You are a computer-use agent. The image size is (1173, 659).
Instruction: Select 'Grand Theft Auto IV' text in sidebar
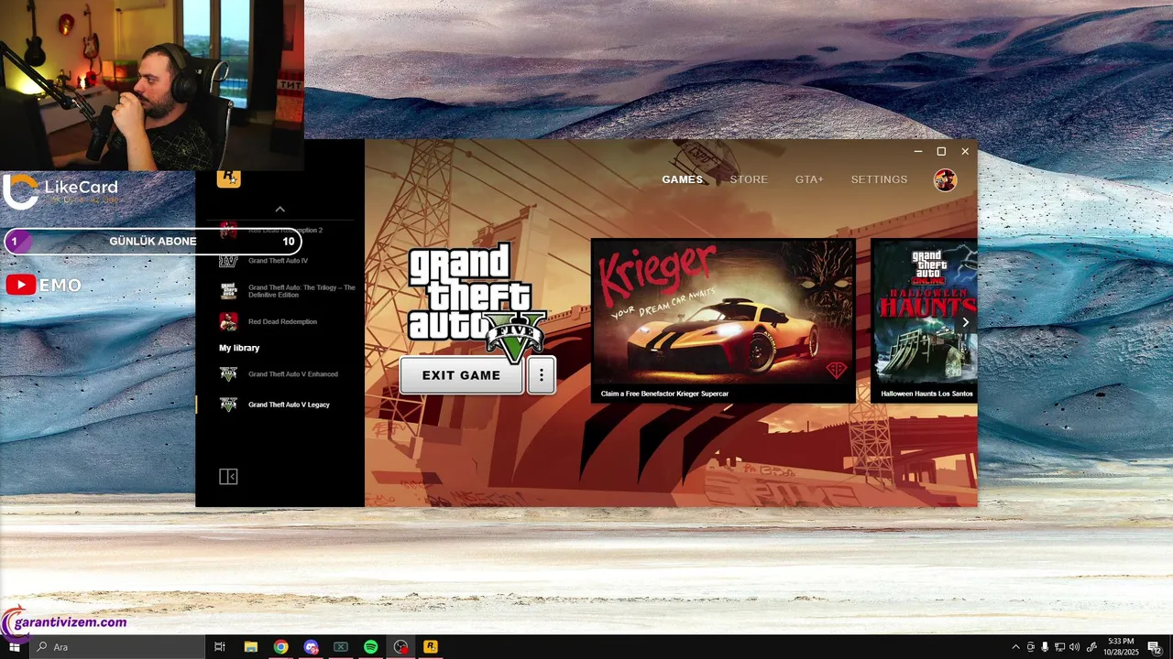(278, 261)
